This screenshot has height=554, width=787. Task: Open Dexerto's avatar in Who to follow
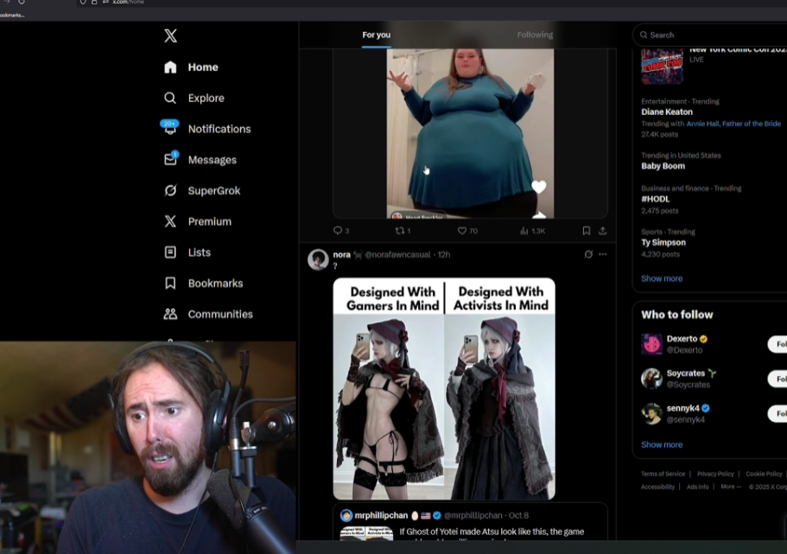coord(651,344)
